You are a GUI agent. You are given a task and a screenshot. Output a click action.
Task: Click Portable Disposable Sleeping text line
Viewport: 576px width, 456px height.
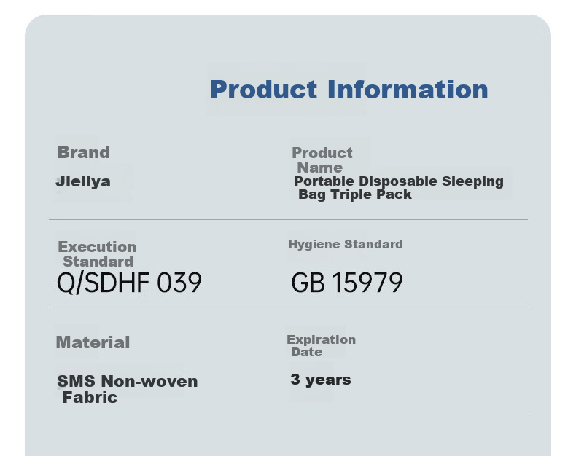point(399,181)
